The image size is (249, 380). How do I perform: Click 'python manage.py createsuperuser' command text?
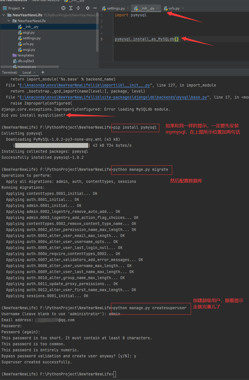coord(150,308)
